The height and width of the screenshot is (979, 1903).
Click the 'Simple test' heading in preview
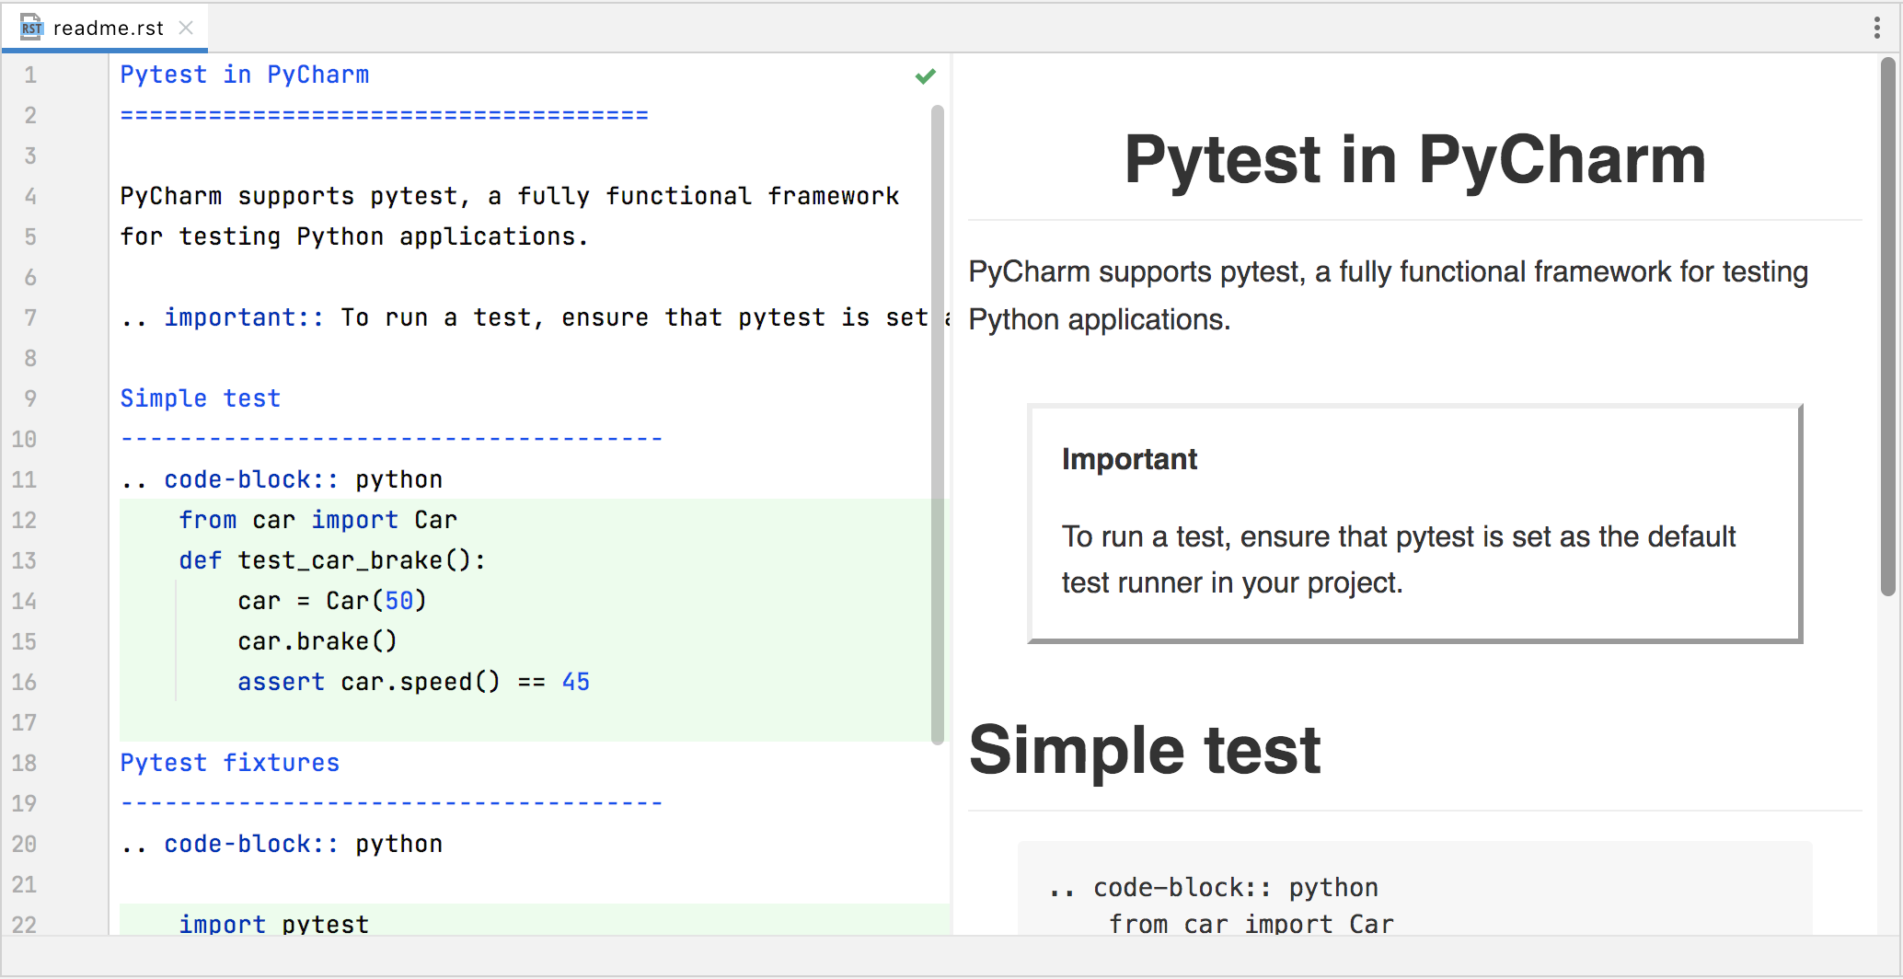point(1145,750)
